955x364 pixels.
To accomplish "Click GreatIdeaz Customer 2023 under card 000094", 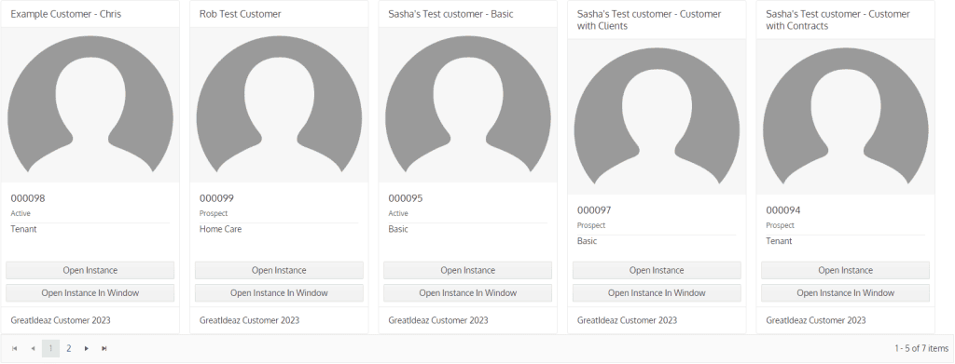I will [815, 320].
